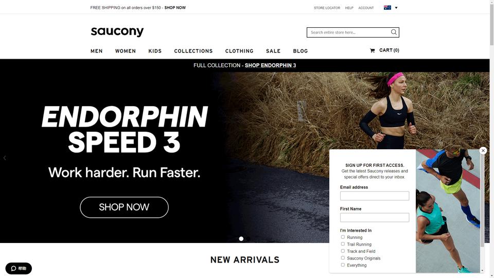Expand the COLLECTIONS navigation menu
Image resolution: width=494 pixels, height=278 pixels.
click(x=193, y=51)
